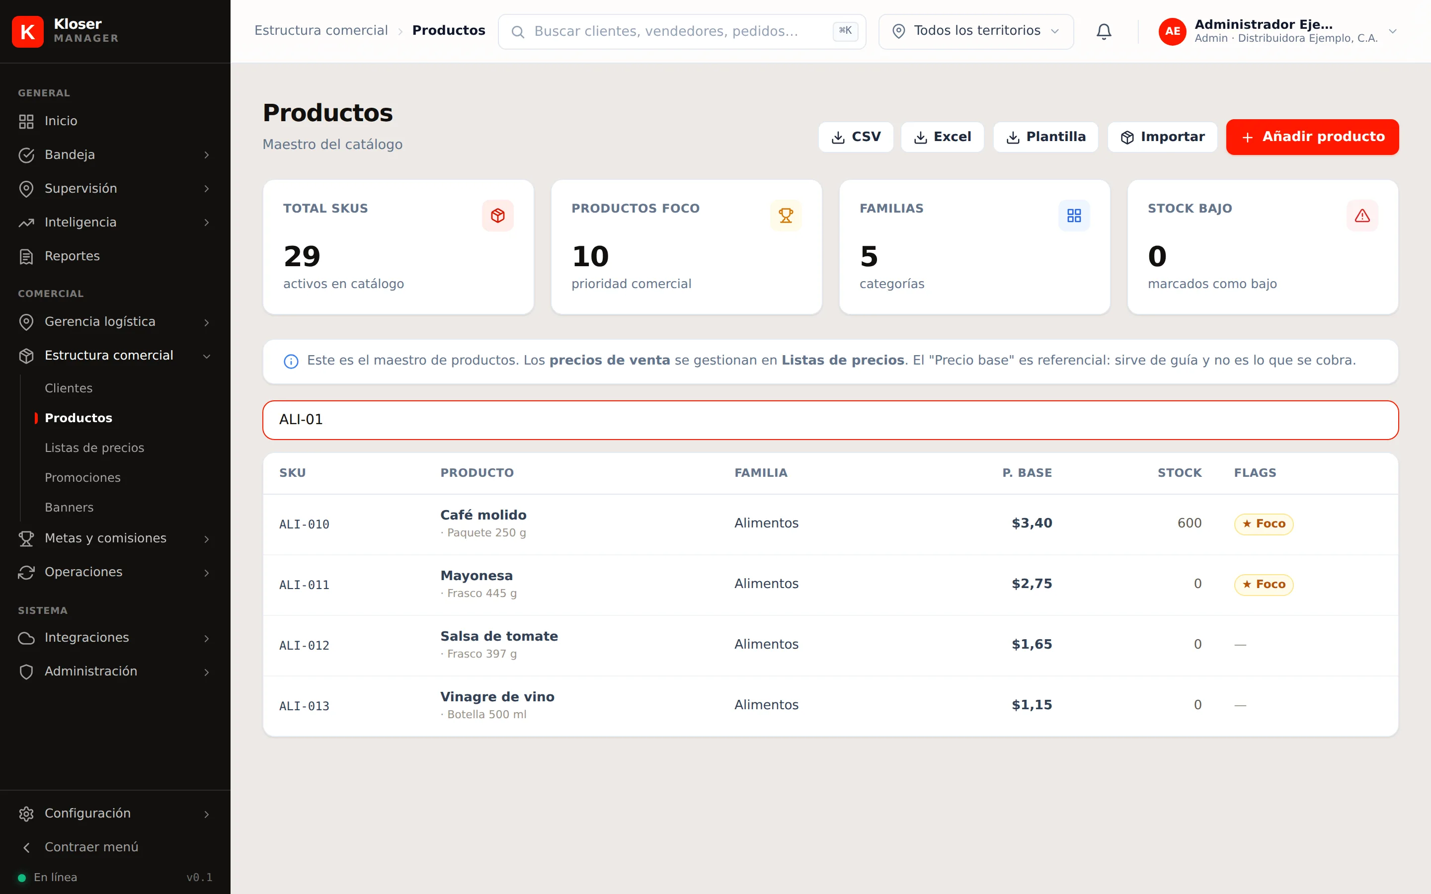Image resolution: width=1431 pixels, height=894 pixels.
Task: Download the catalog as CSV
Action: click(856, 137)
